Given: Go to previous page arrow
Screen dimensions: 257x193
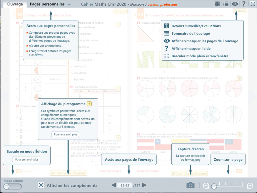Looking at the screenshot, I should tap(114, 185).
